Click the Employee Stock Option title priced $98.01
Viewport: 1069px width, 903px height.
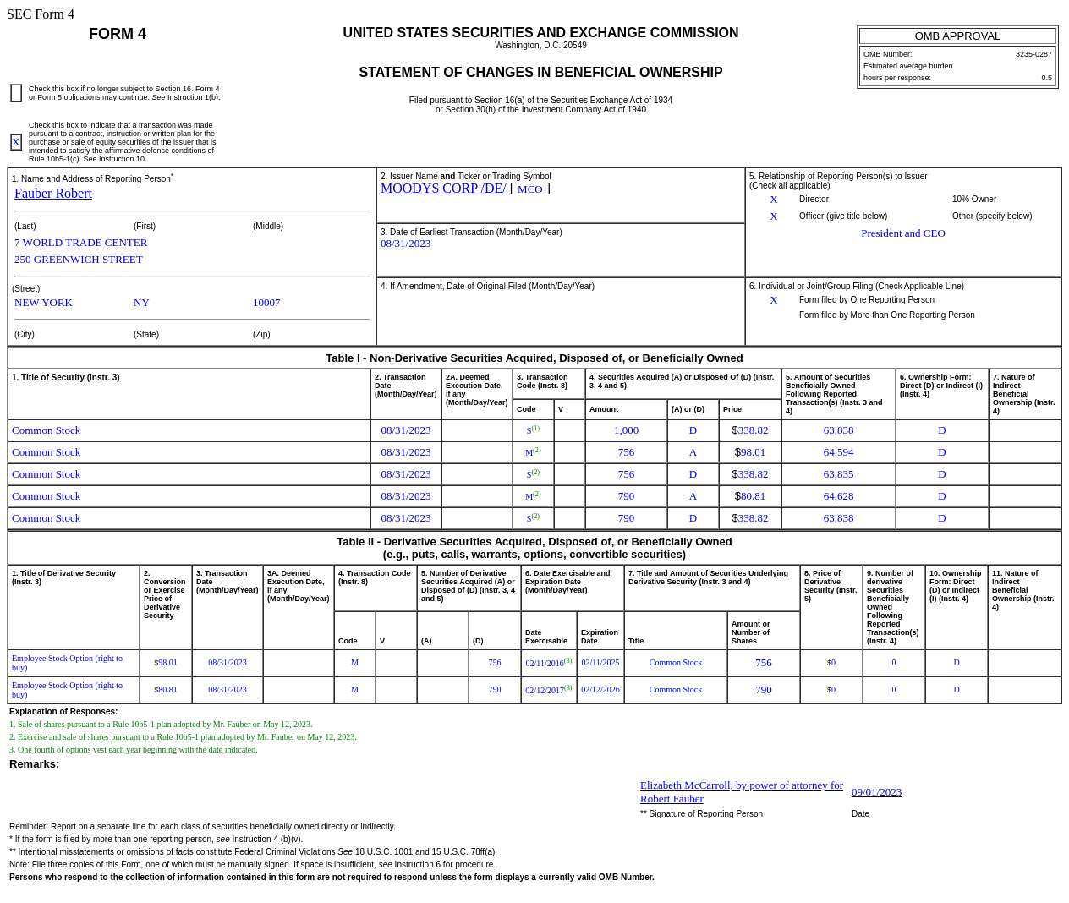click(67, 663)
